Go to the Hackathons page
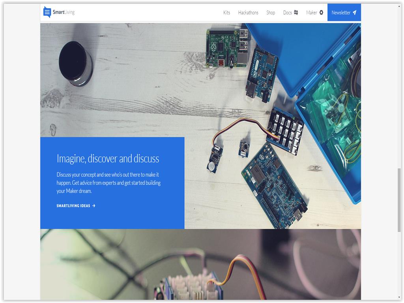 point(248,13)
